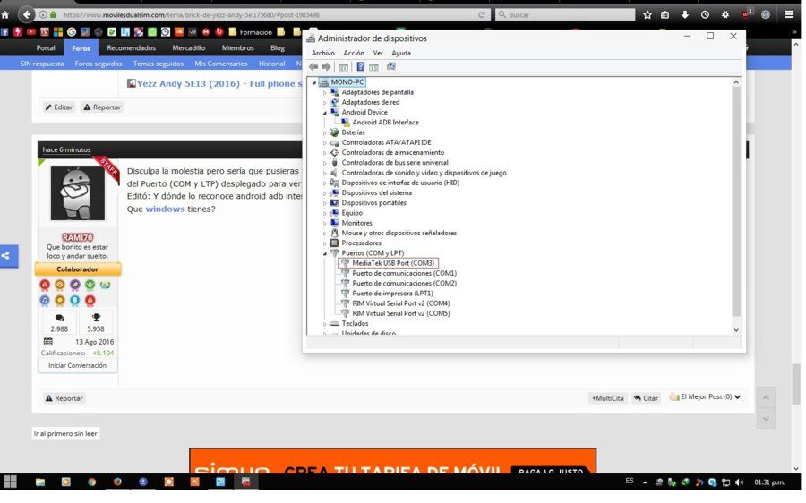Open Firefox from the taskbar
Viewport: 806px width, 503px height.
117,482
